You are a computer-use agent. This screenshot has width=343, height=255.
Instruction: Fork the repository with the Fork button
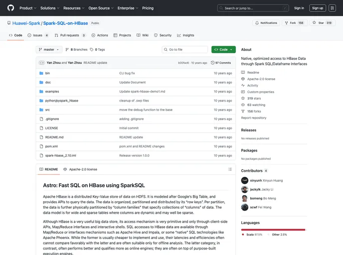[x=295, y=23]
